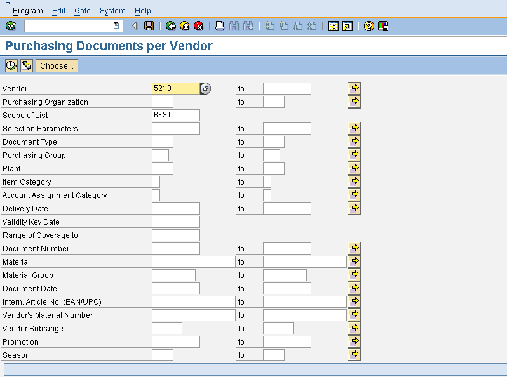Click the Material from field

coord(194,261)
